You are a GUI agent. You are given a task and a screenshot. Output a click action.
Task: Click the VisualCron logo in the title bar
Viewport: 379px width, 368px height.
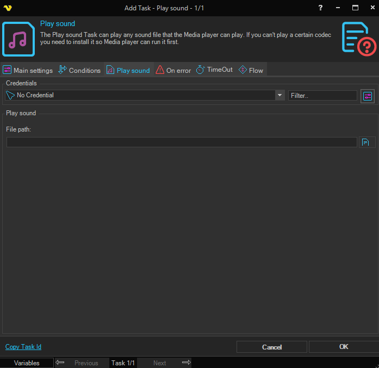point(8,8)
